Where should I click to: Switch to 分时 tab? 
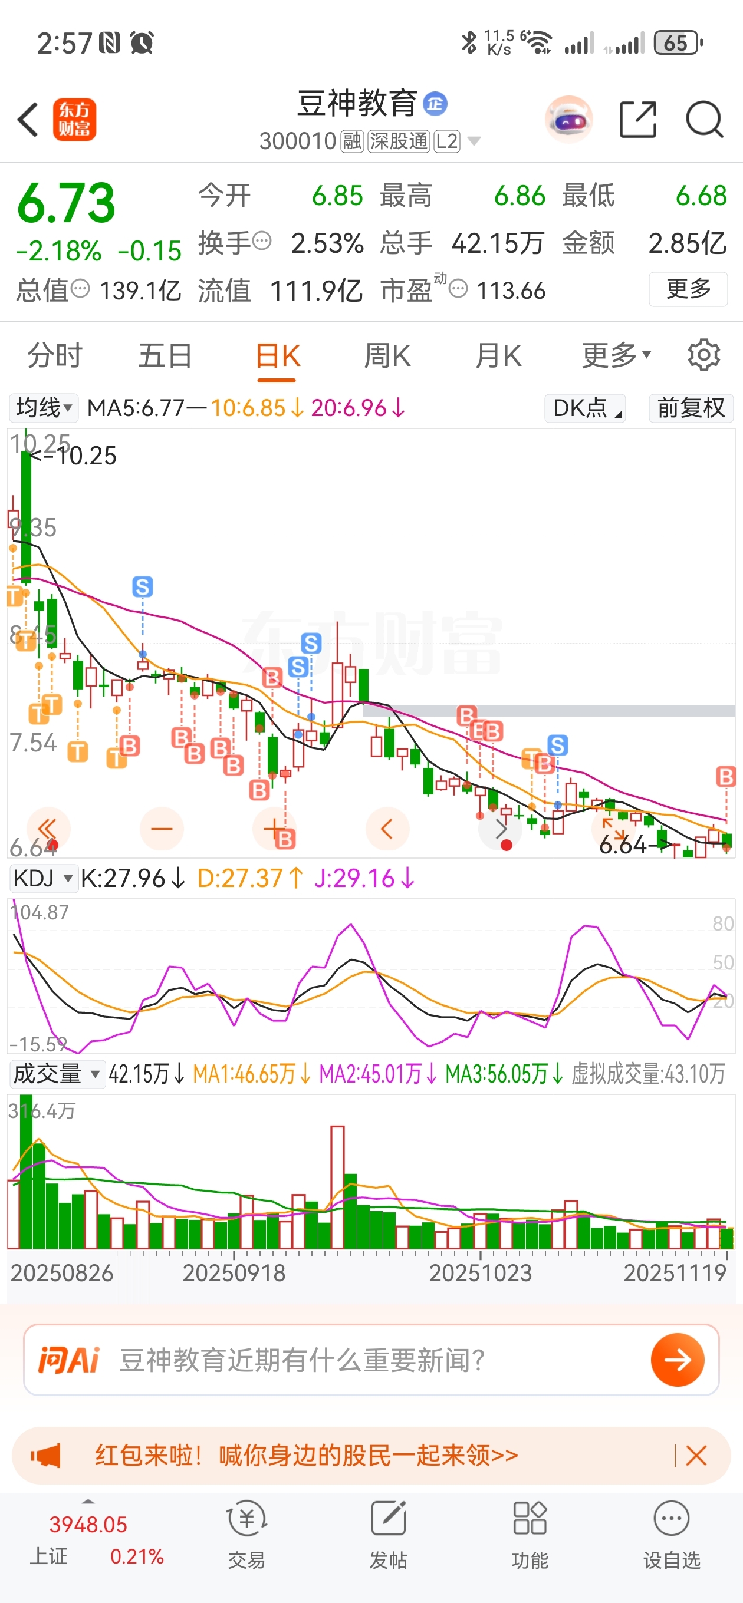[x=55, y=356]
